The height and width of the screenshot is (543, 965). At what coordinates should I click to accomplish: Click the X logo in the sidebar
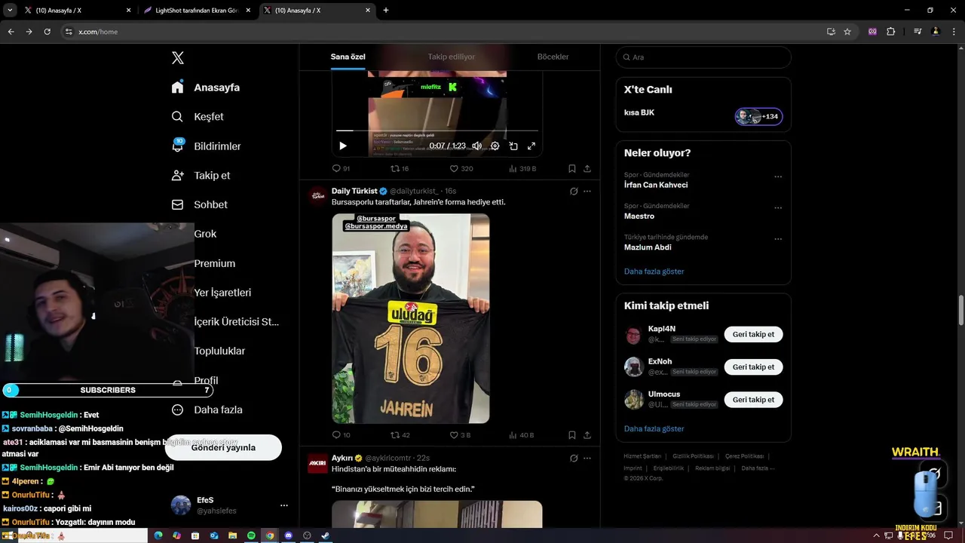178,58
